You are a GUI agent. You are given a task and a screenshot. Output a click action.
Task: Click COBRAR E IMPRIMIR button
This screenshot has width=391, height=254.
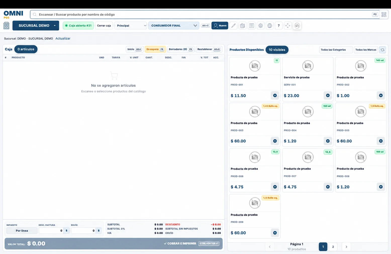[191, 243]
